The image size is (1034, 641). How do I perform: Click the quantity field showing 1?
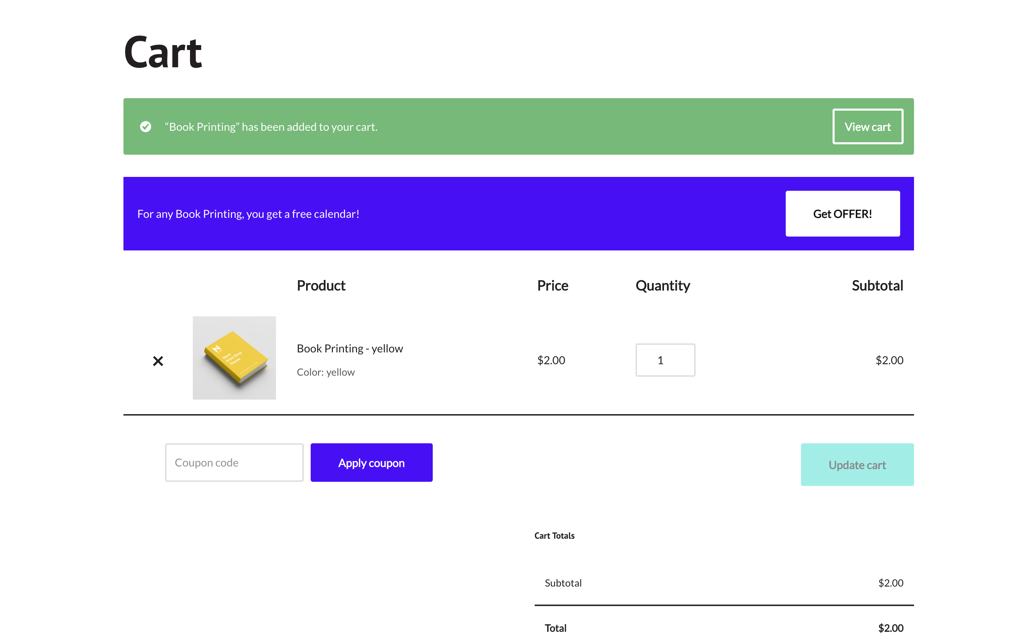click(x=665, y=360)
